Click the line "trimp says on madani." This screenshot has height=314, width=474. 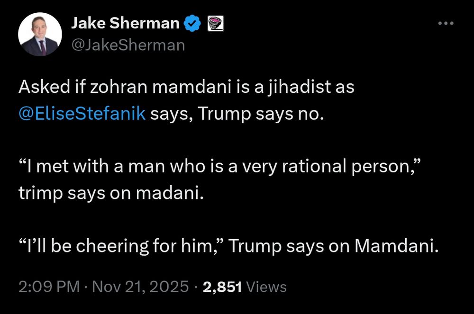pyautogui.click(x=110, y=194)
